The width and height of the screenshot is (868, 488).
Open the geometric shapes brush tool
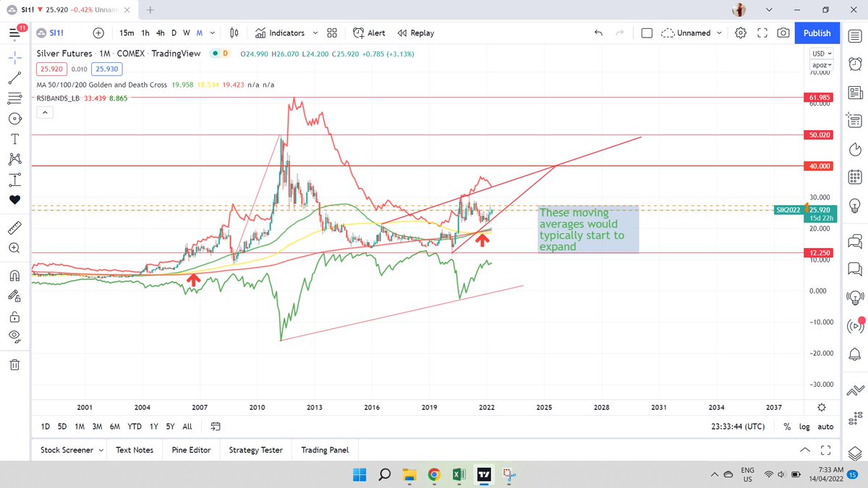[14, 118]
